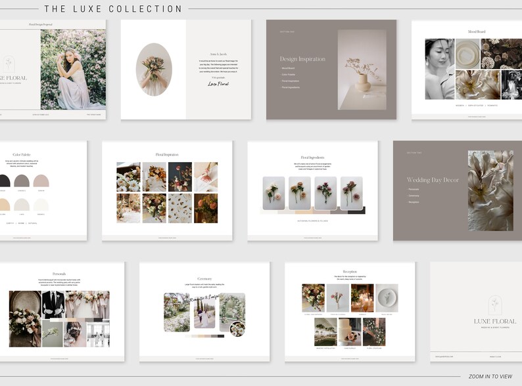Screen dimensions: 522x386
Task: Click the "Floral Inspiration" slide heading
Action: 167,155
